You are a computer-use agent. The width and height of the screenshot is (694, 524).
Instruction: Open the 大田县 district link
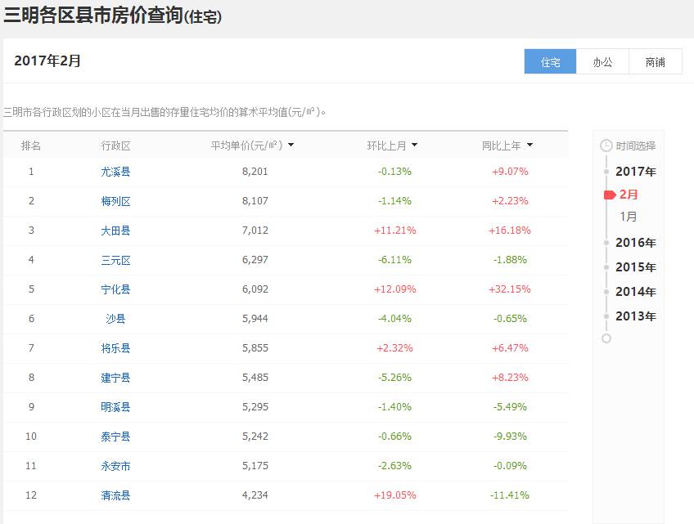115,231
